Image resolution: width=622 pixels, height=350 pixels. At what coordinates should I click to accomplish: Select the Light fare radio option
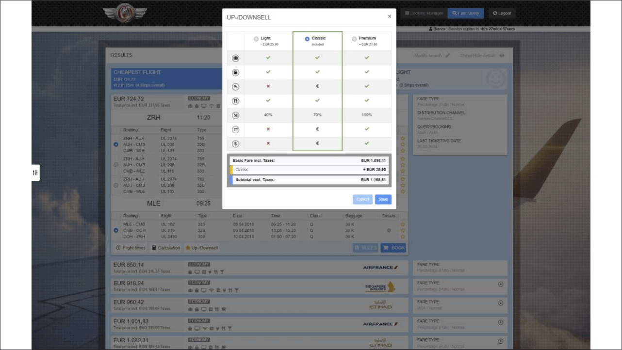[x=256, y=39]
